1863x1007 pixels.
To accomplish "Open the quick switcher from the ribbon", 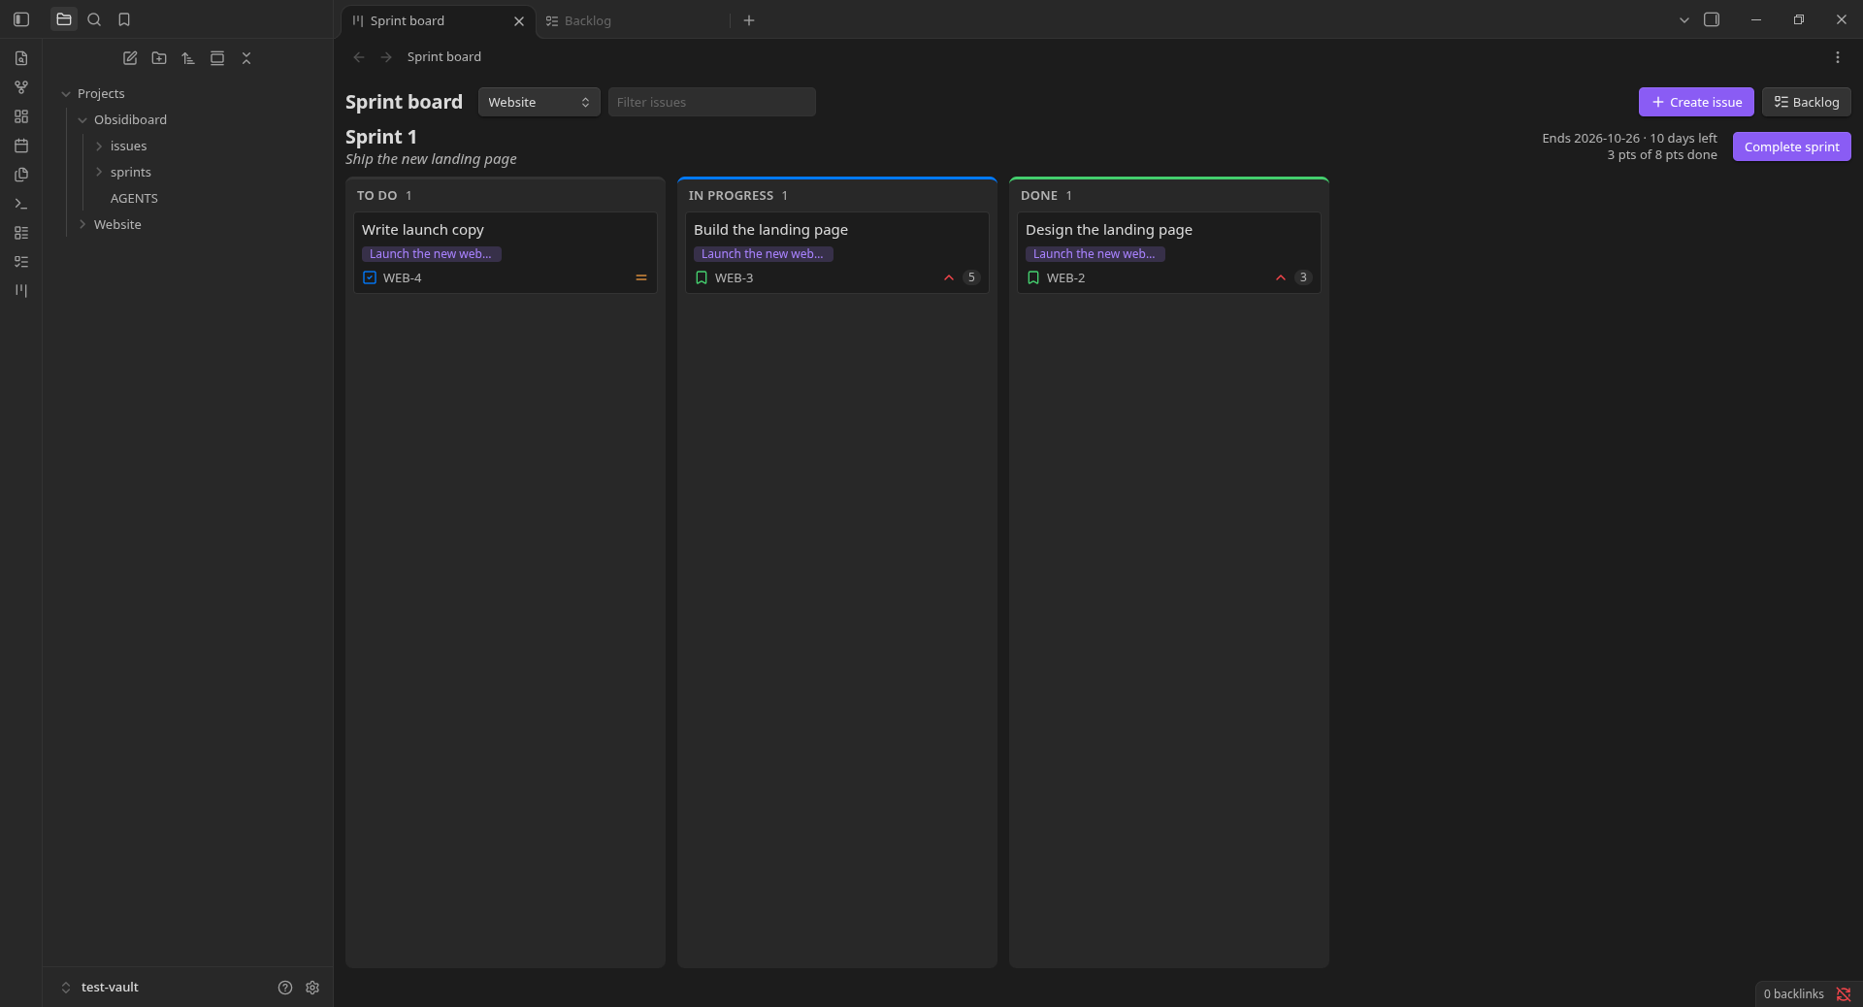I will pos(21,58).
